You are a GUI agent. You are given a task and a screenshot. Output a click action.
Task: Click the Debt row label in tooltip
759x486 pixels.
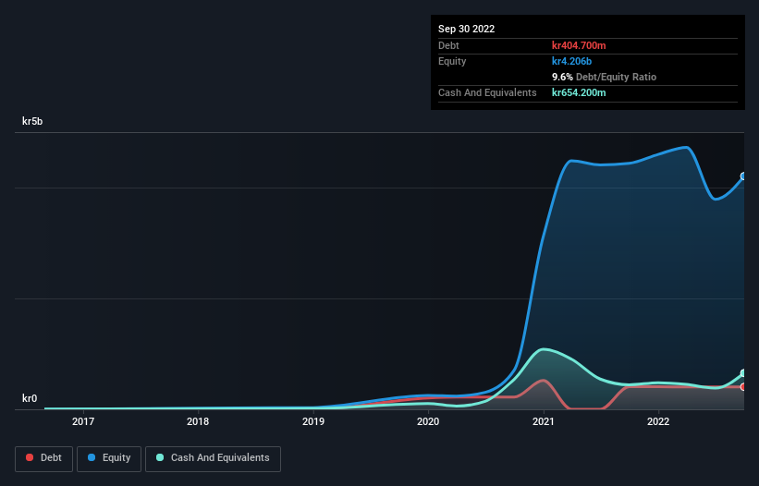coord(448,45)
